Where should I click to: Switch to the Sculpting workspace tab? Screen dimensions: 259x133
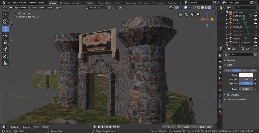pyautogui.click(x=77, y=3)
